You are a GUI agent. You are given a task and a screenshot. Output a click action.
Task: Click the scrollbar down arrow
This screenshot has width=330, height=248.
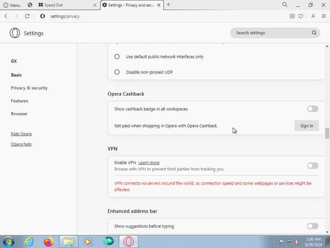[327, 232]
